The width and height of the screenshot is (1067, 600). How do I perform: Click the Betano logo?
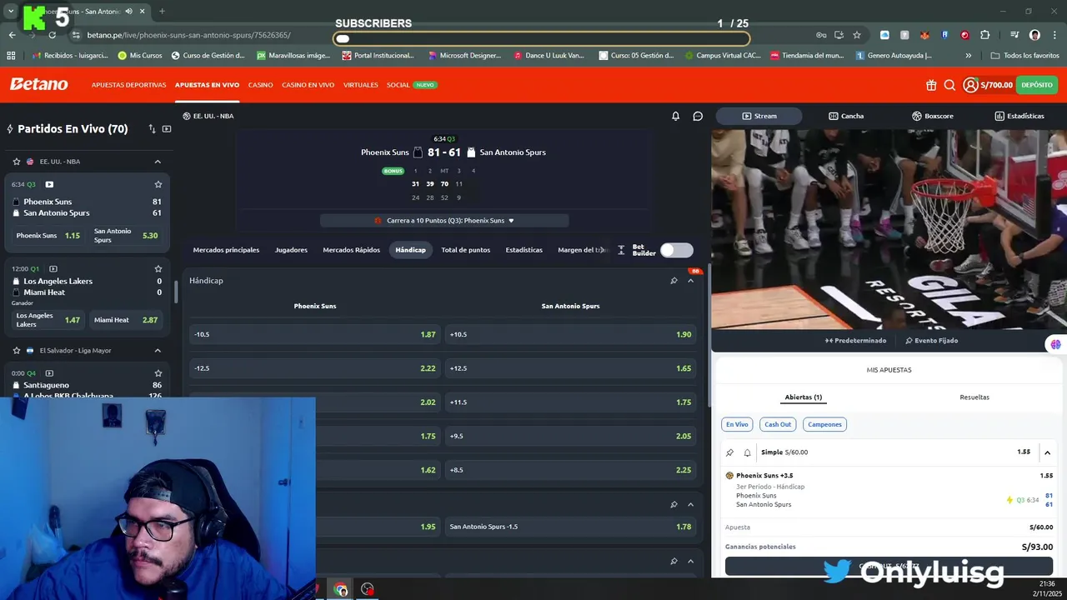(38, 84)
